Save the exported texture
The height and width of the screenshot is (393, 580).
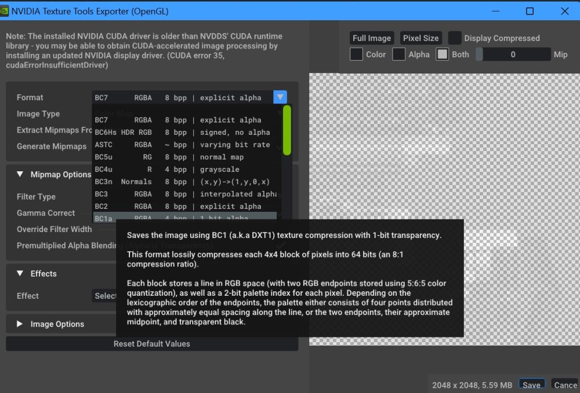tap(532, 384)
